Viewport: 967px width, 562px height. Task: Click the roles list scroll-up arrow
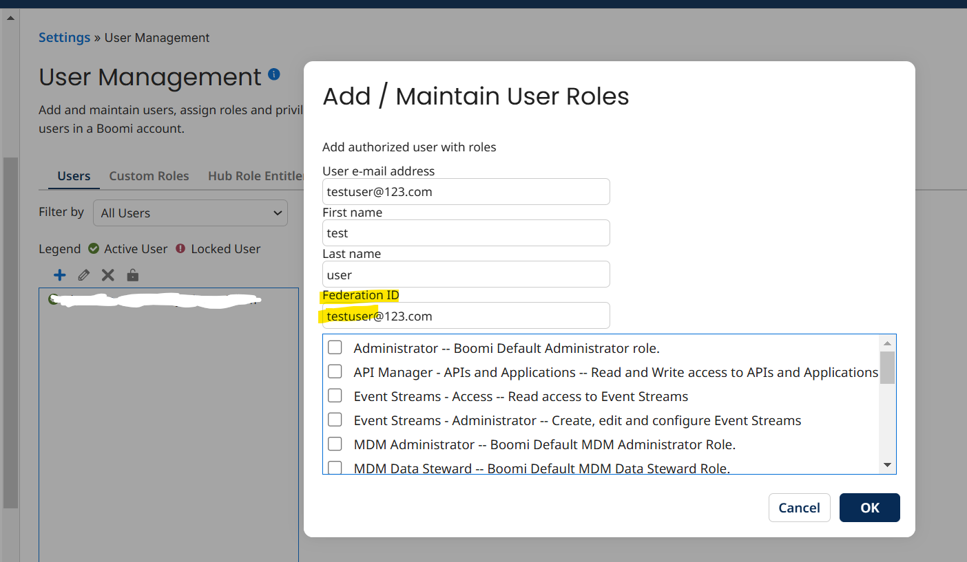coord(887,343)
